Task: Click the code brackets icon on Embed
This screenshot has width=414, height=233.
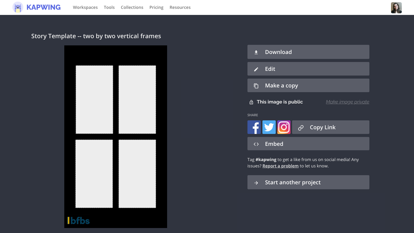Action: 256,144
